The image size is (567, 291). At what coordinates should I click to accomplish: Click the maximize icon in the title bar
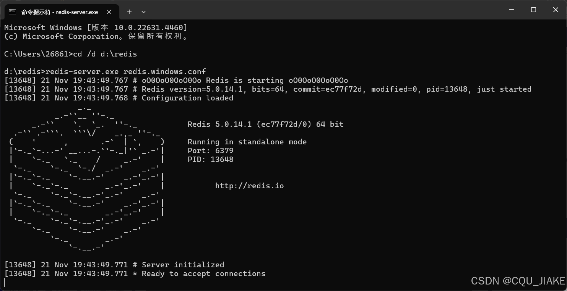pos(533,10)
